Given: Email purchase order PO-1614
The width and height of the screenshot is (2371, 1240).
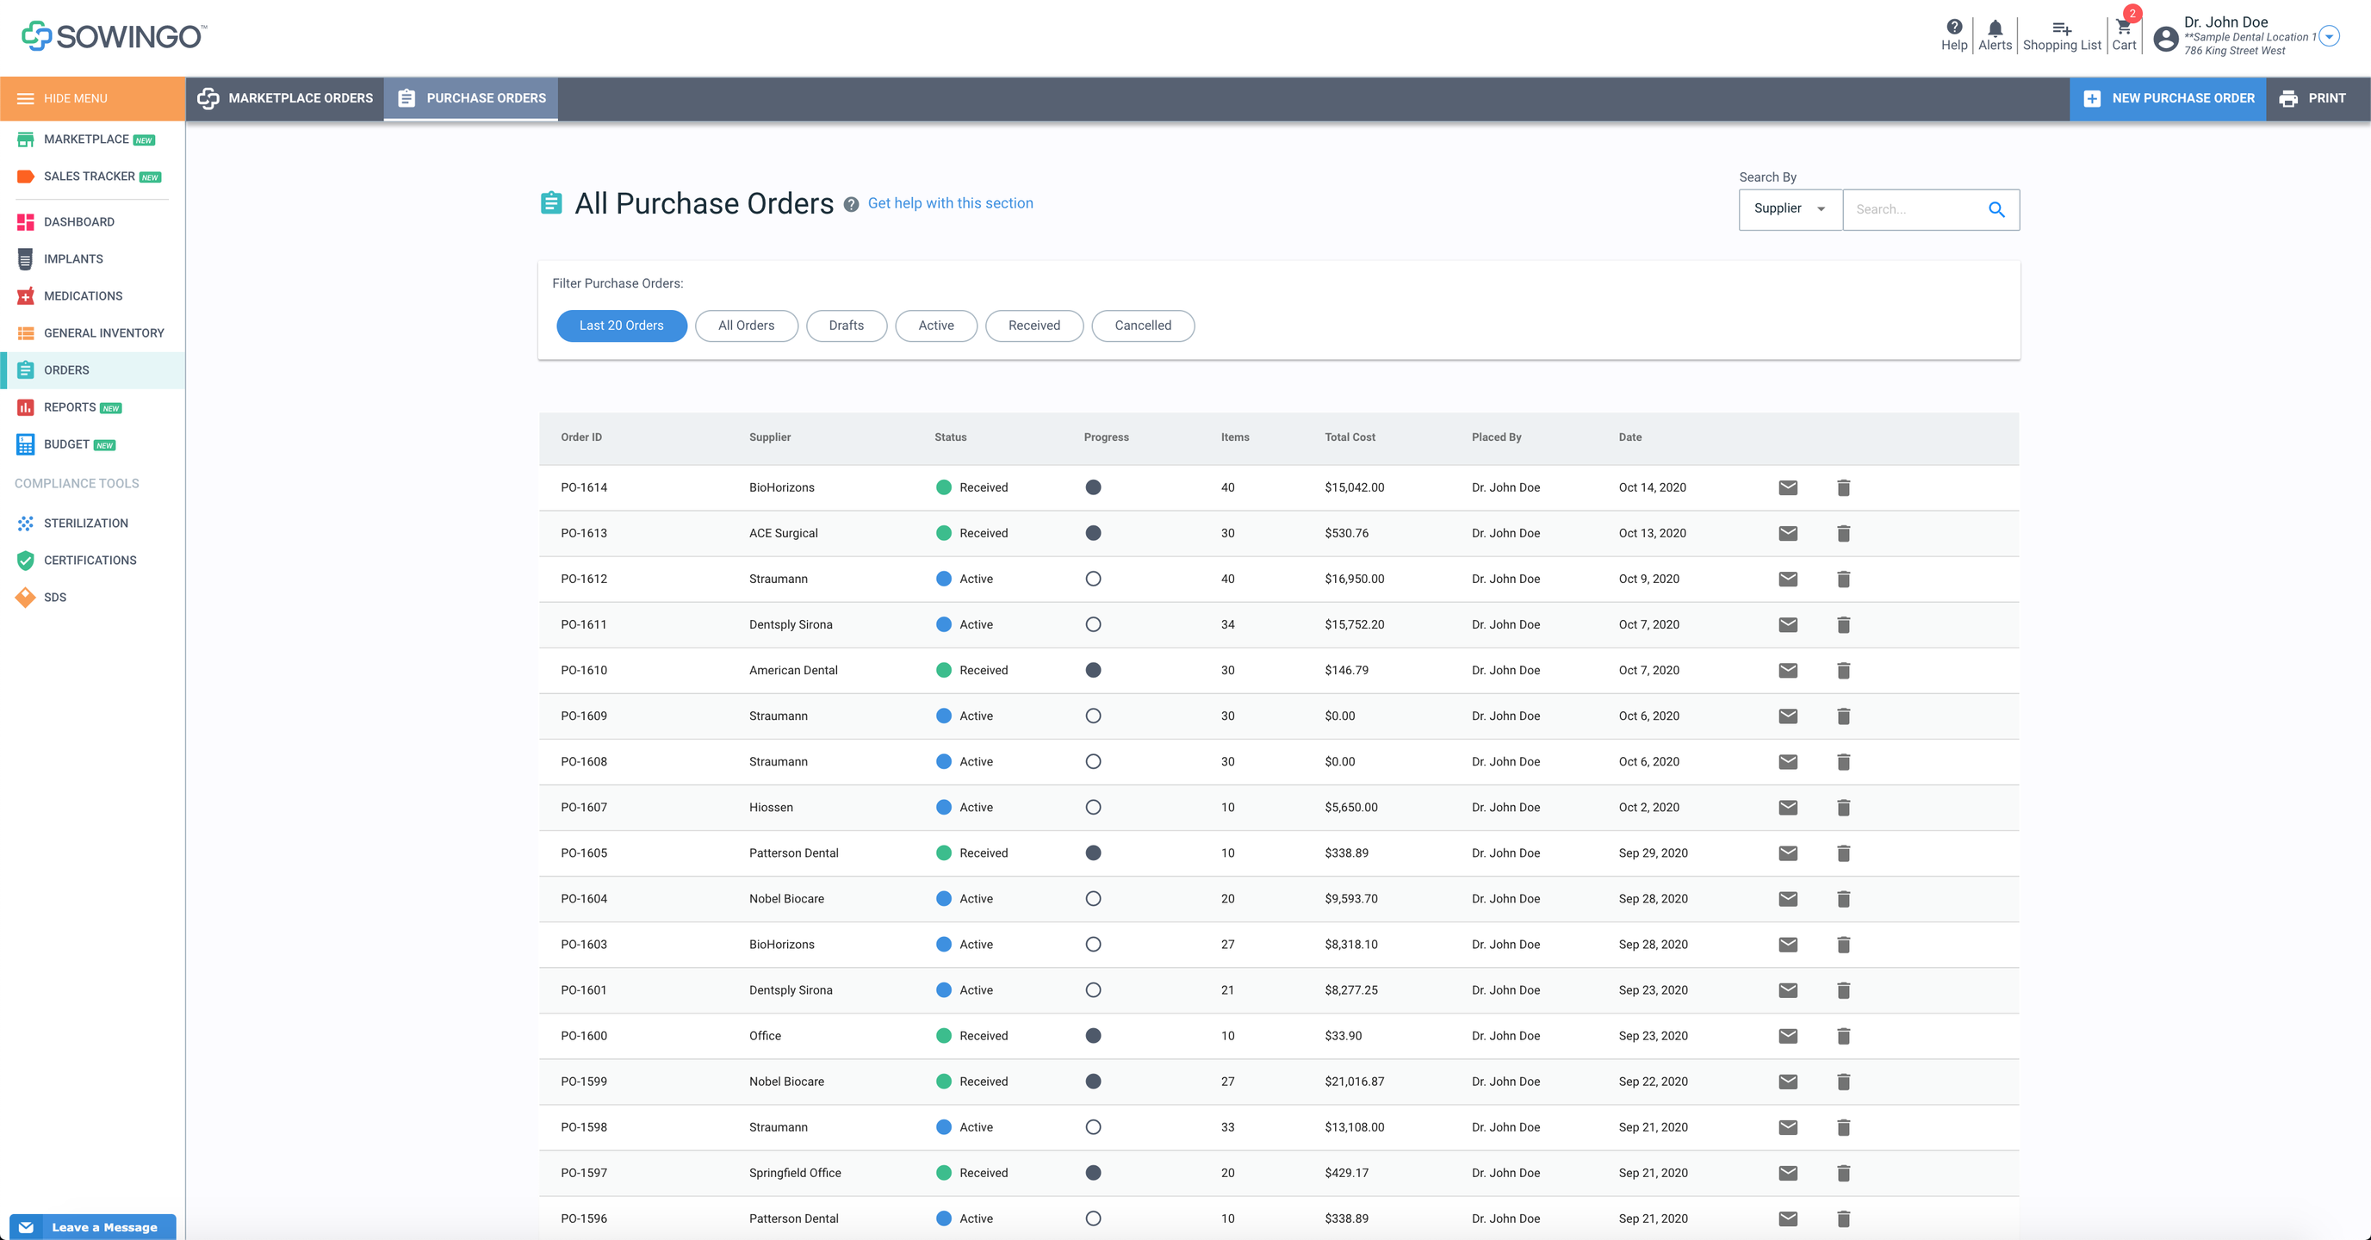Looking at the screenshot, I should click(1787, 488).
